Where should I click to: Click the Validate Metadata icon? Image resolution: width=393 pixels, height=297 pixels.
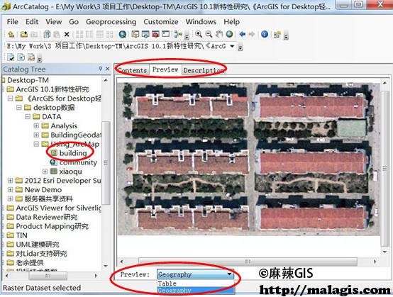[11, 57]
